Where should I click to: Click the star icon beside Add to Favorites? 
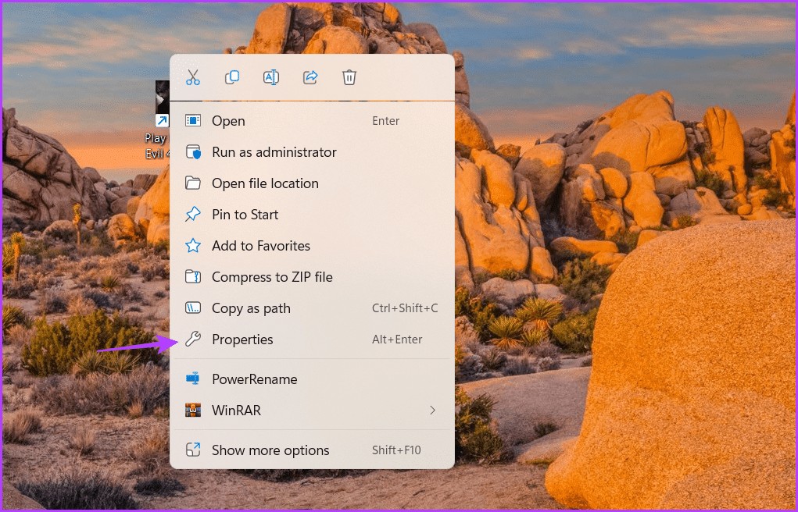(193, 246)
